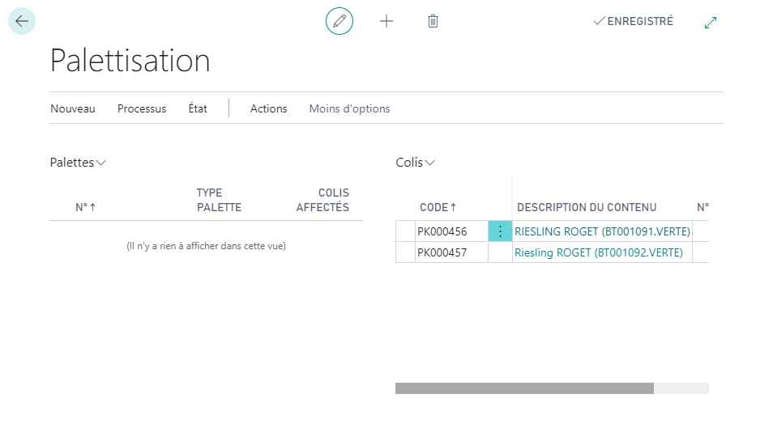Select Moins d'options
Screen dimensions: 773x445
pyautogui.click(x=349, y=108)
